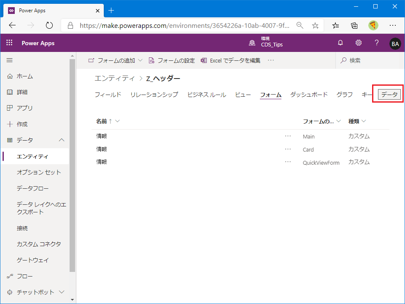405x304 pixels.
Task: Click the エンティティ breadcrumb link
Action: (115, 79)
